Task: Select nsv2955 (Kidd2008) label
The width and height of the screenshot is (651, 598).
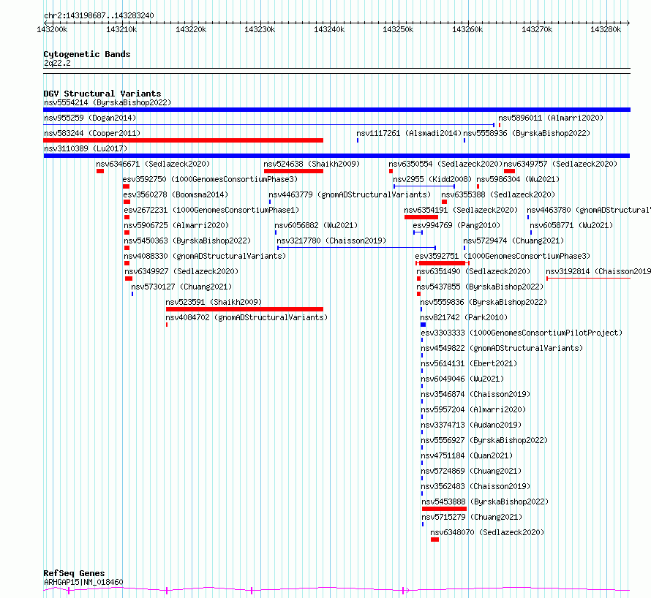Action: point(432,179)
